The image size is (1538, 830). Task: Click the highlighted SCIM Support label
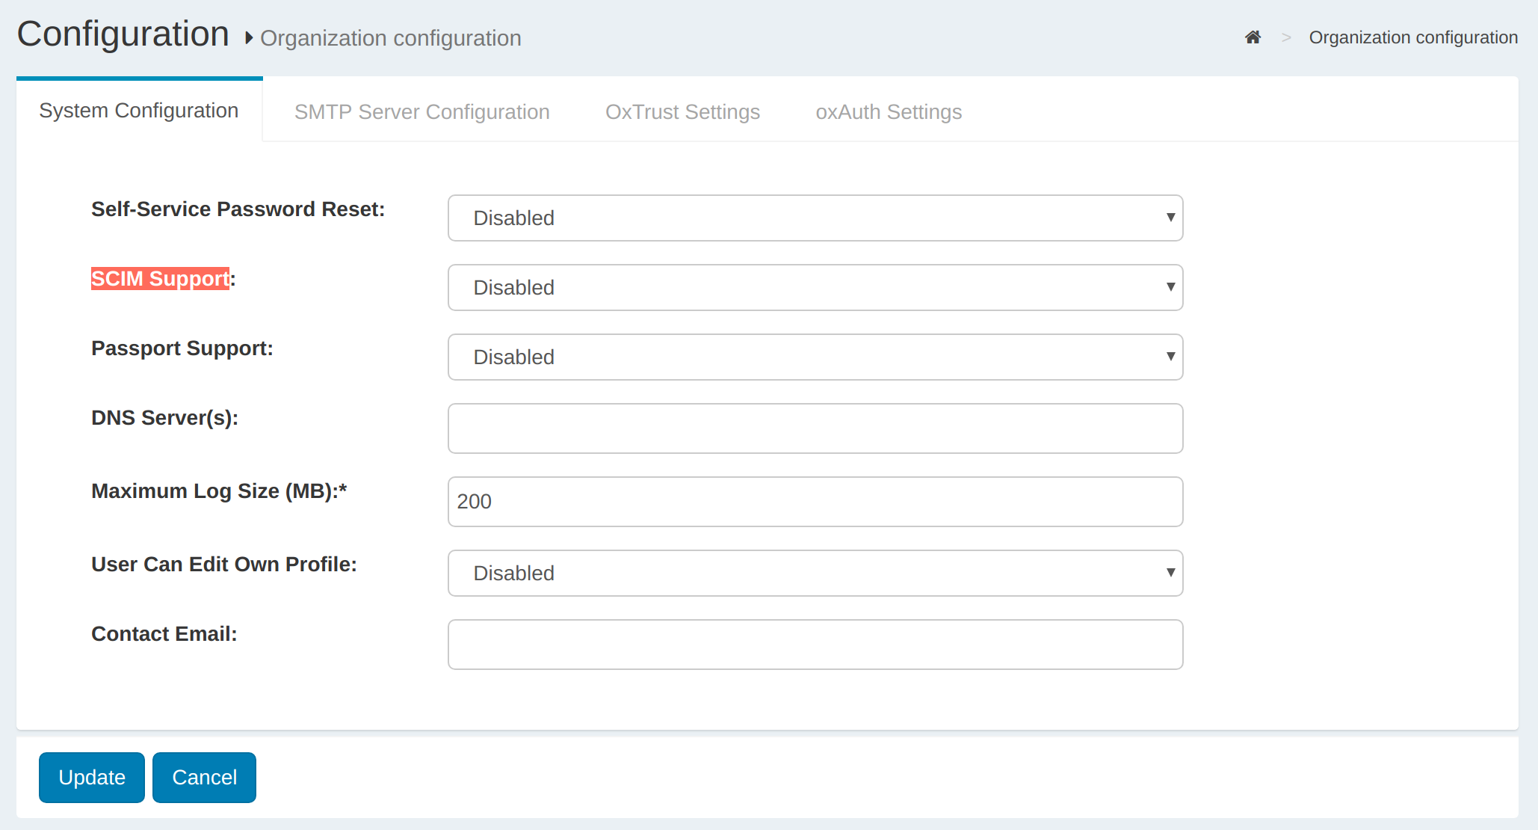click(160, 279)
